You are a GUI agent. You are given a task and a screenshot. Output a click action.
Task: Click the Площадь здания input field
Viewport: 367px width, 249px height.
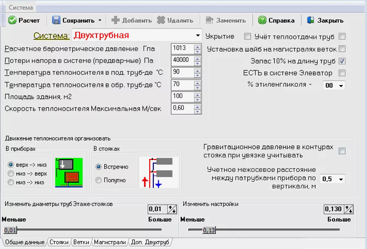coord(182,96)
